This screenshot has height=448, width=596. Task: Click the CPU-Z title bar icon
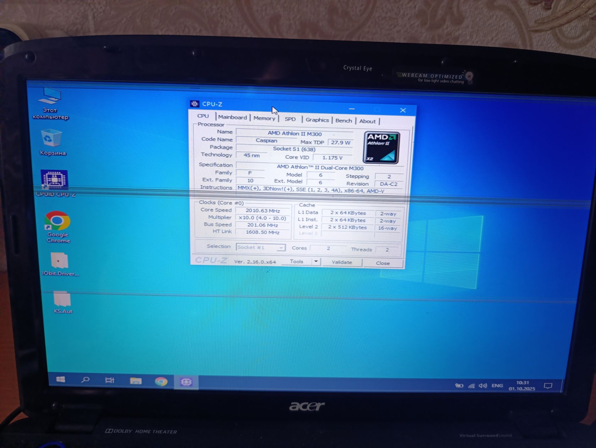point(194,103)
